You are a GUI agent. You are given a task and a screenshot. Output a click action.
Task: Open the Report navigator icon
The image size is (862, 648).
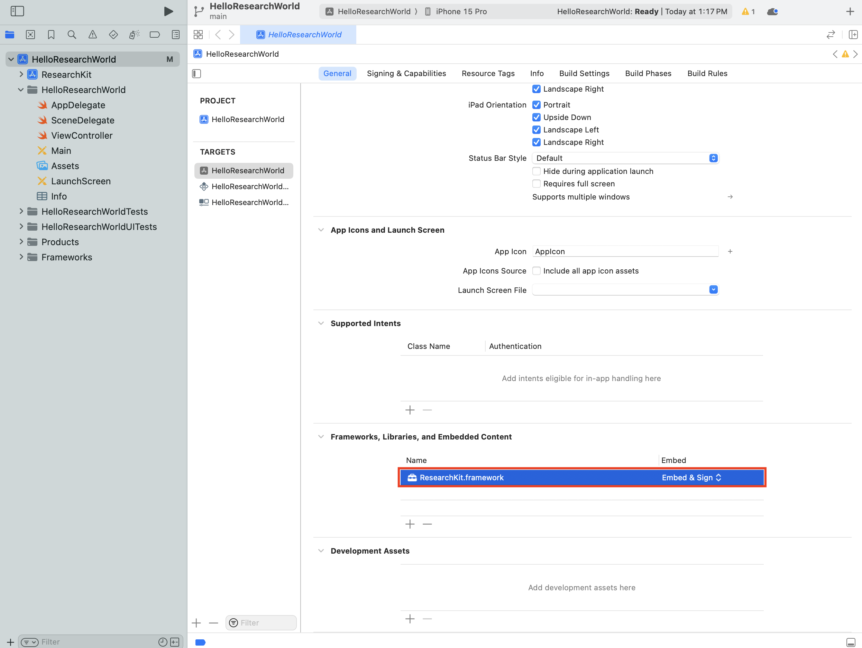[176, 35]
